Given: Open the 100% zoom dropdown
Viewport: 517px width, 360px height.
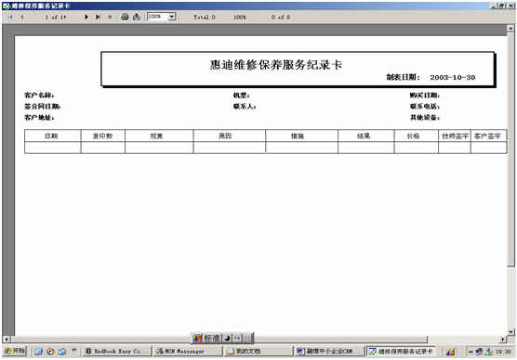Looking at the screenshot, I should coord(172,17).
